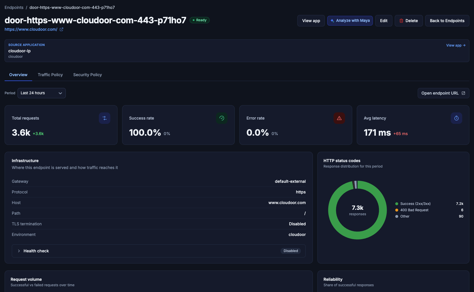Open the https://www.cloudoor.com/ link
This screenshot has width=474, height=292.
(x=31, y=29)
